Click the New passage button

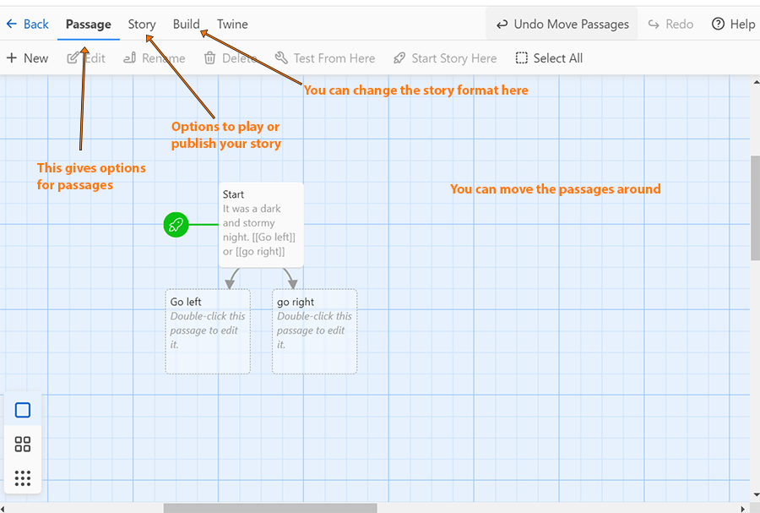27,58
